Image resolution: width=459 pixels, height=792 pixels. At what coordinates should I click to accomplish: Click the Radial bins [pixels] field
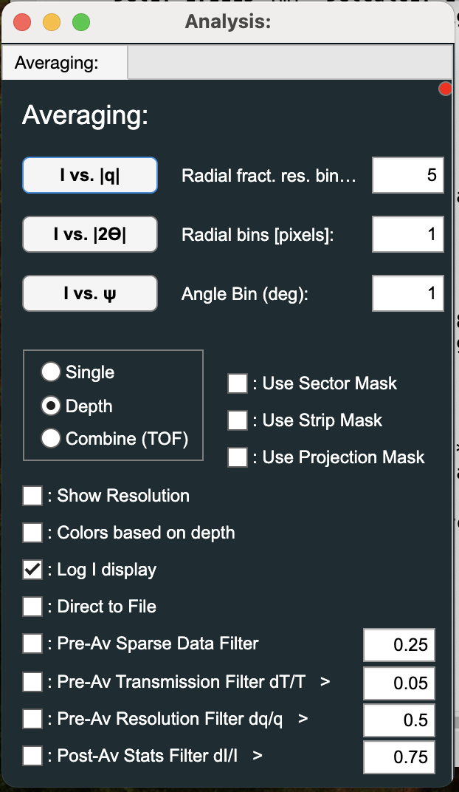point(407,235)
